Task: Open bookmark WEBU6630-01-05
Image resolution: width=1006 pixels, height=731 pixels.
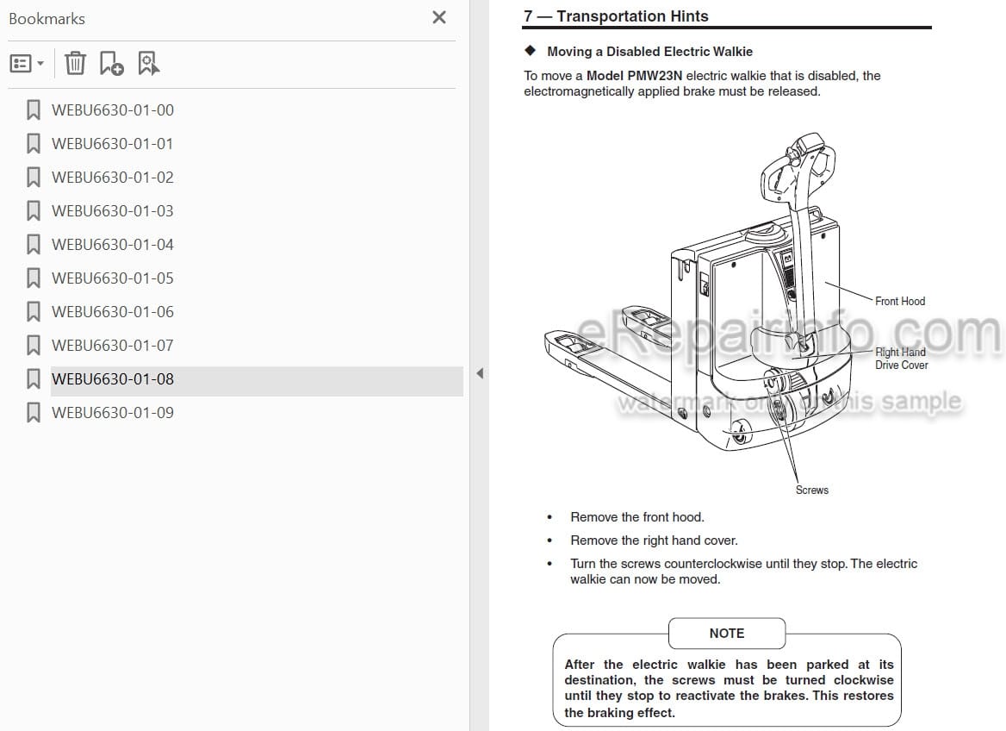Action: [x=112, y=278]
